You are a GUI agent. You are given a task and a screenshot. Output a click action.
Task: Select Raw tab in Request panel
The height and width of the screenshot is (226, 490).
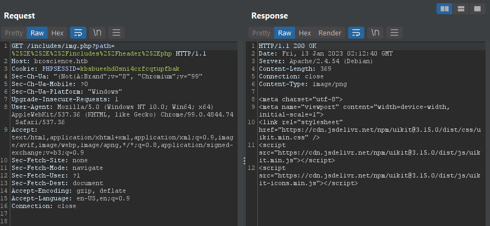(x=37, y=33)
